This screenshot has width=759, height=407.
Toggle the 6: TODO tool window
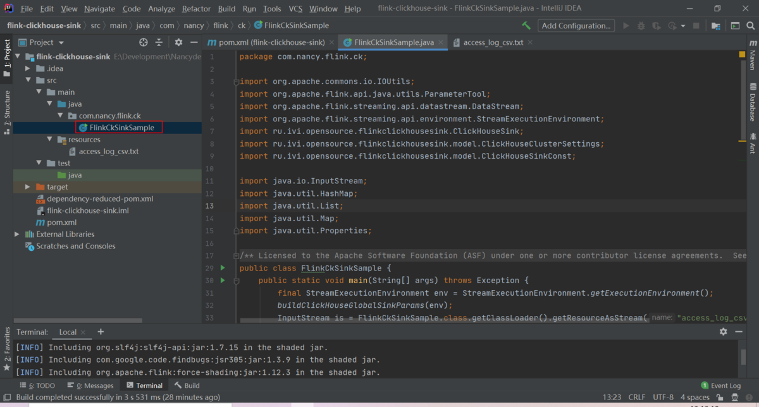[x=37, y=386]
